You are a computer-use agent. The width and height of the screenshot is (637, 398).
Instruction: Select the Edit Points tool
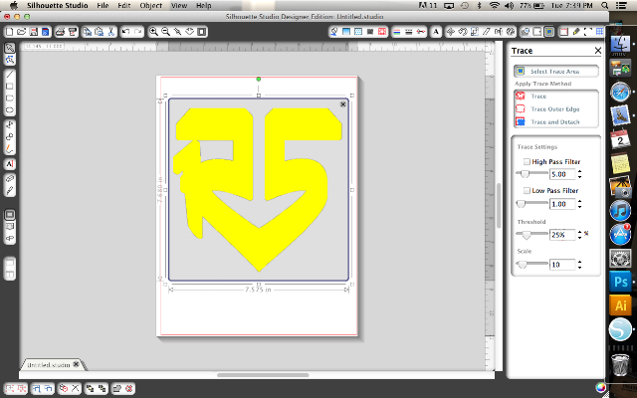coord(10,60)
